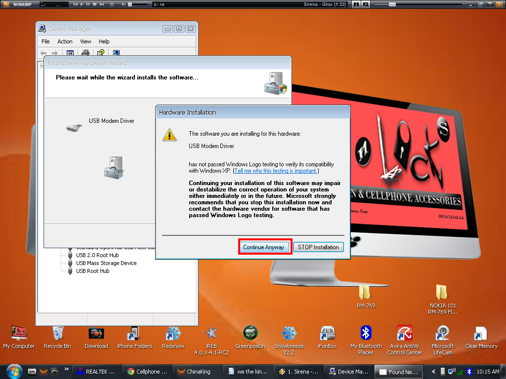The height and width of the screenshot is (379, 506).
Task: Select USB Root Hub in device tree
Action: (92, 271)
